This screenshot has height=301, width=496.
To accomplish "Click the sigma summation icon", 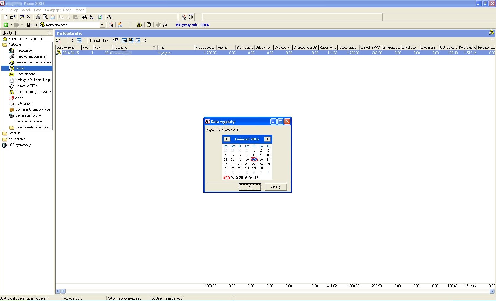I will tap(145, 40).
